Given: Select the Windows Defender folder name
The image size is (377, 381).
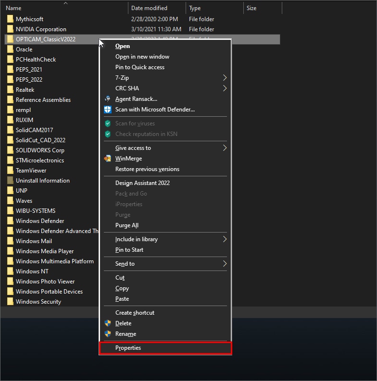Looking at the screenshot, I should coord(40,221).
